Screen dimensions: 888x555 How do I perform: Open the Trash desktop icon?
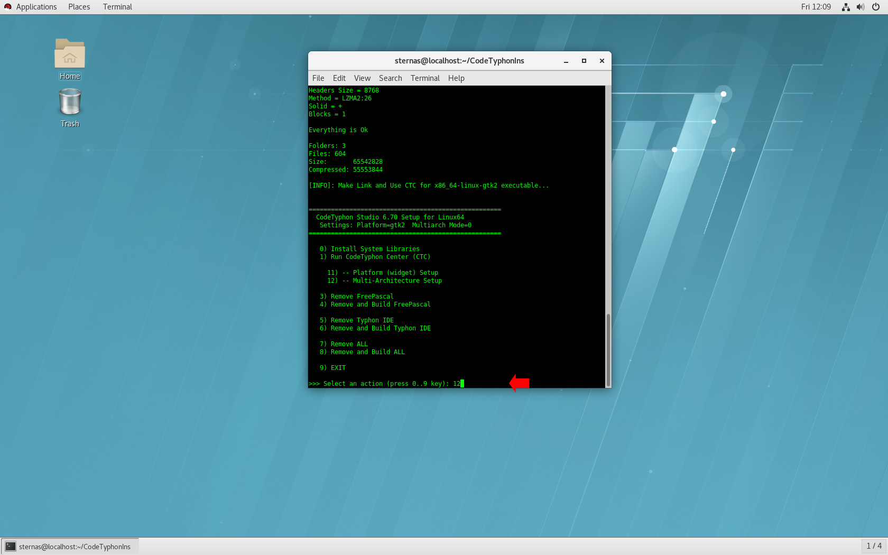coord(70,108)
